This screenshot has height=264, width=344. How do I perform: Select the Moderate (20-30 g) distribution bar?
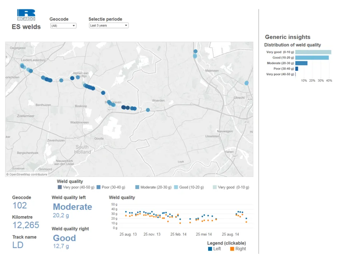301,63
